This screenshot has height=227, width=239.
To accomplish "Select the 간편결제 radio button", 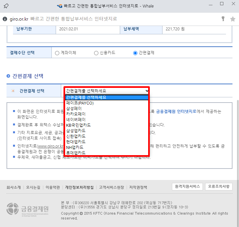I will coord(135,53).
